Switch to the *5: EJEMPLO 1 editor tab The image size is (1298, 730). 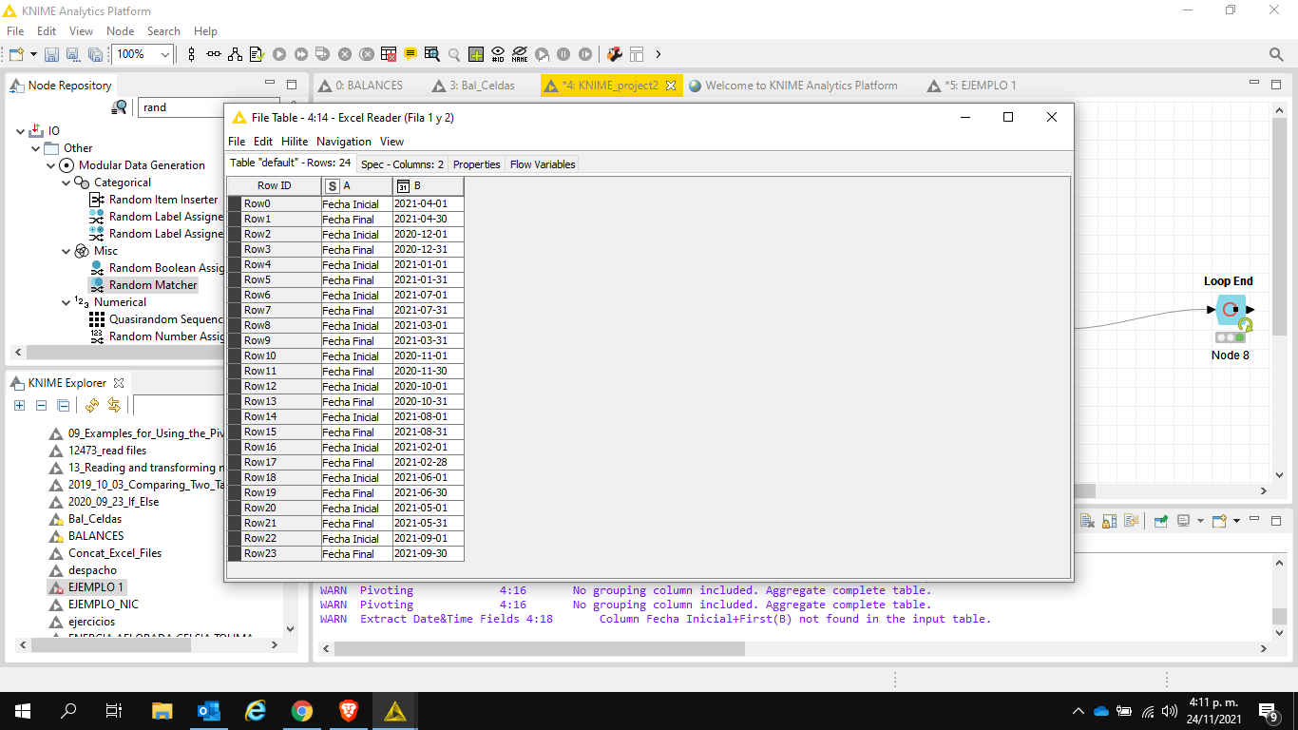point(972,86)
